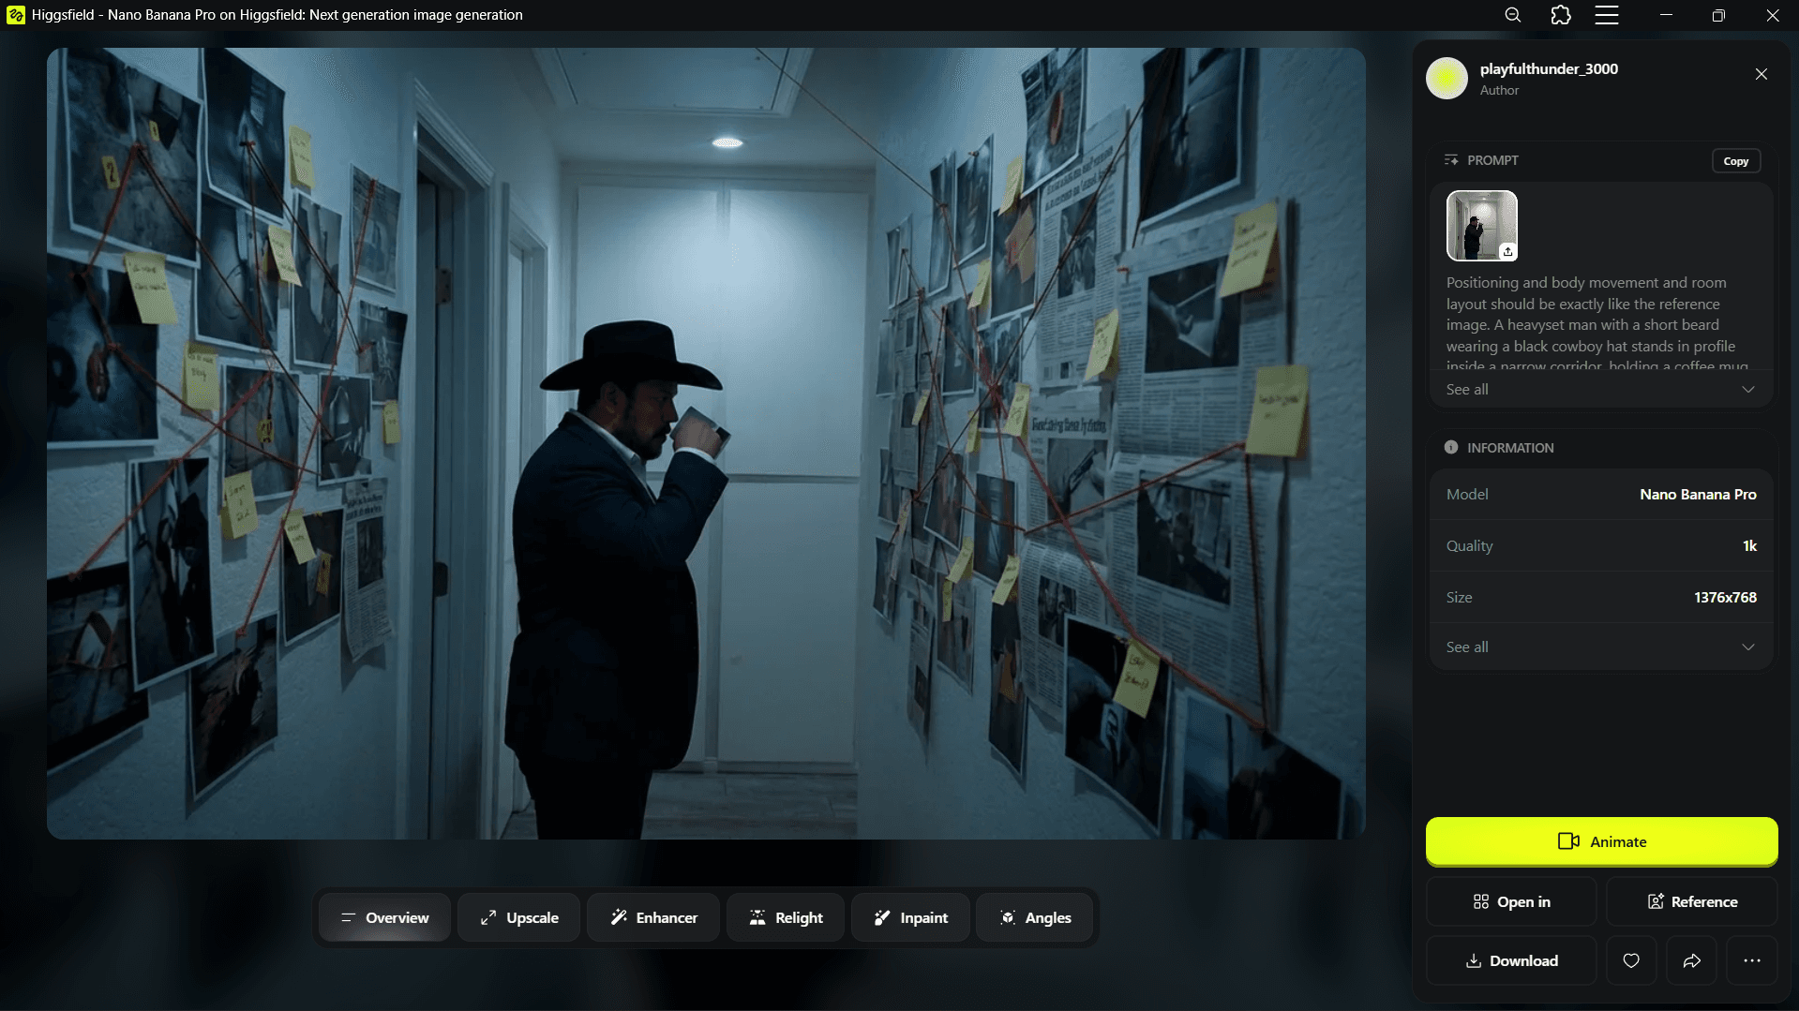Image resolution: width=1799 pixels, height=1011 pixels.
Task: Select the Relight tool
Action: (785, 917)
